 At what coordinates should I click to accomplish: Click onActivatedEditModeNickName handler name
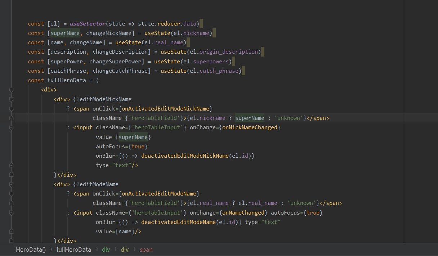tap(166, 108)
